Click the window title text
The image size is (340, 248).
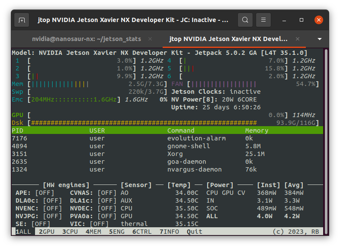[133, 20]
